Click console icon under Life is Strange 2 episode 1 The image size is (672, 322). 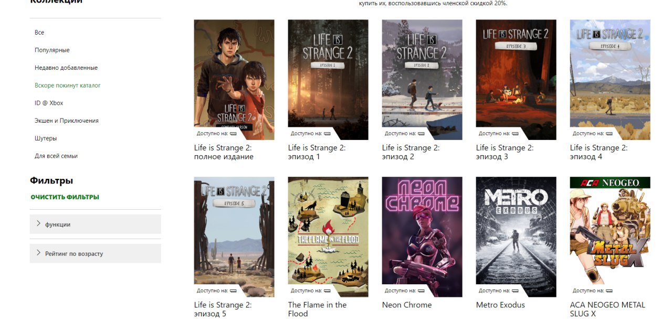point(327,134)
